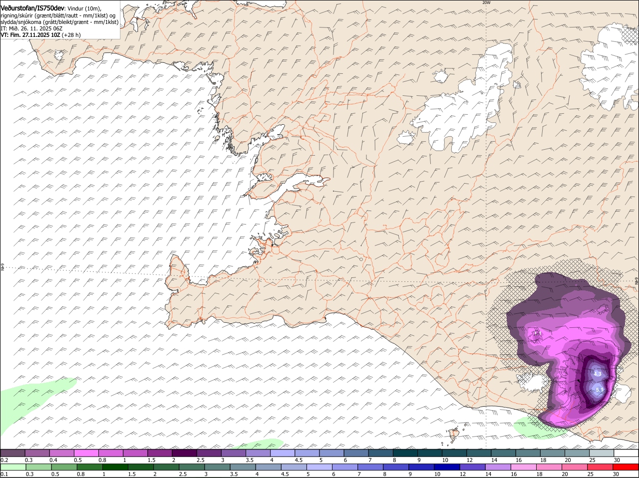Click the 1.1 precipitation value in pink area

pos(537,333)
